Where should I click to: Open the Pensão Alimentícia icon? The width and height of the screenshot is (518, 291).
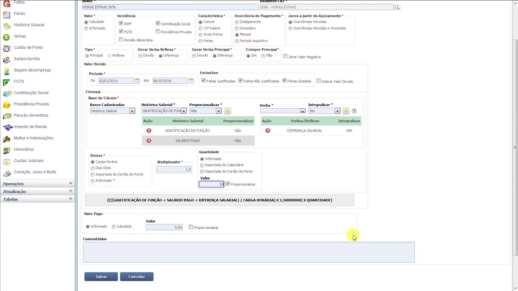tap(6, 116)
